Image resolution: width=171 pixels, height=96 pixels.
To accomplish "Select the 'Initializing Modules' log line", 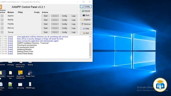I will point(24,49).
